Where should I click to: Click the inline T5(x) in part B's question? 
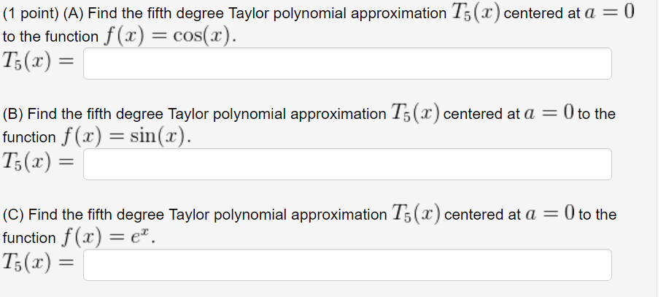click(414, 114)
